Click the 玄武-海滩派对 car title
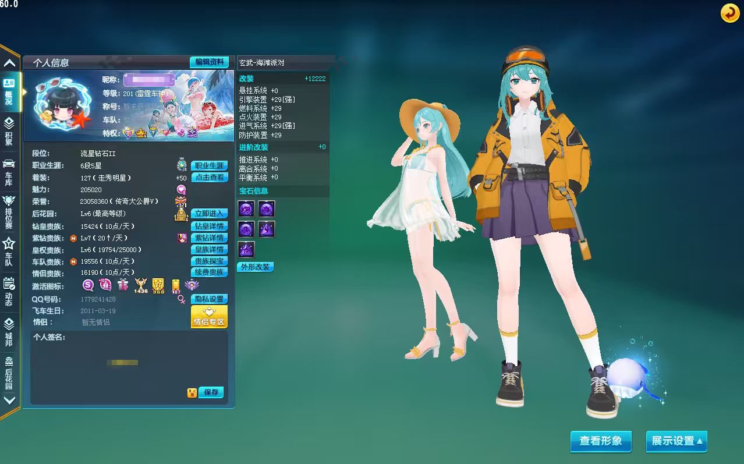The width and height of the screenshot is (744, 464). 261,62
